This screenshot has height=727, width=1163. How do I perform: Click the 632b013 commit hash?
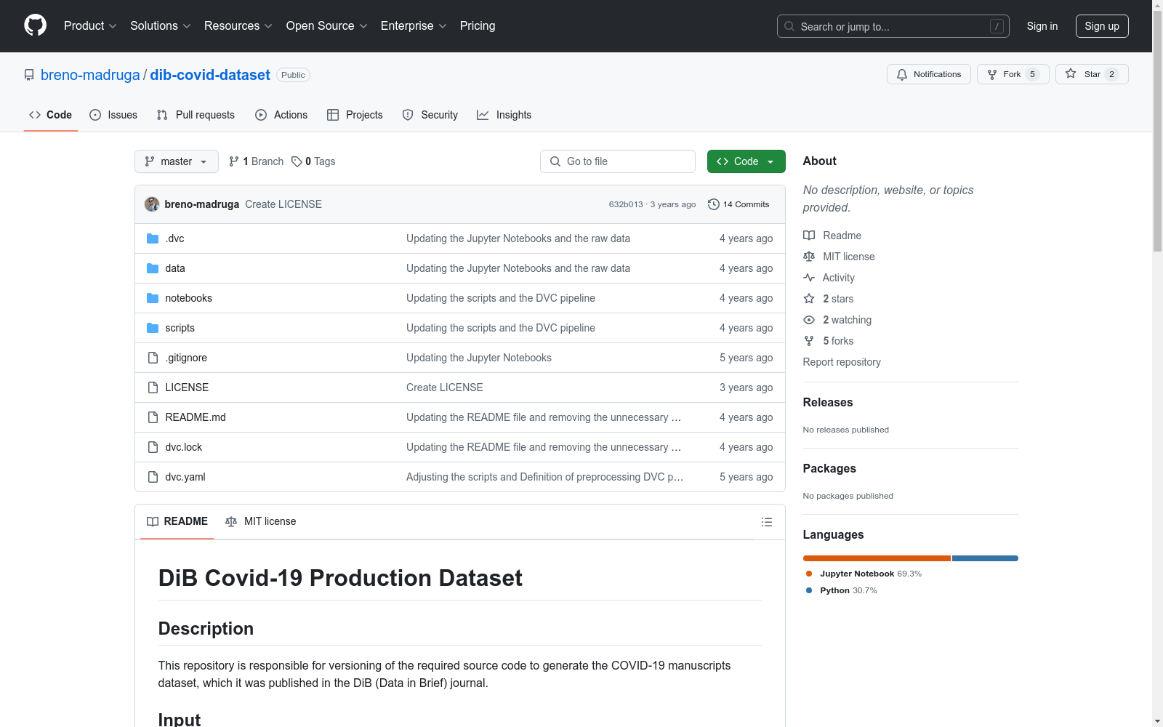(626, 204)
